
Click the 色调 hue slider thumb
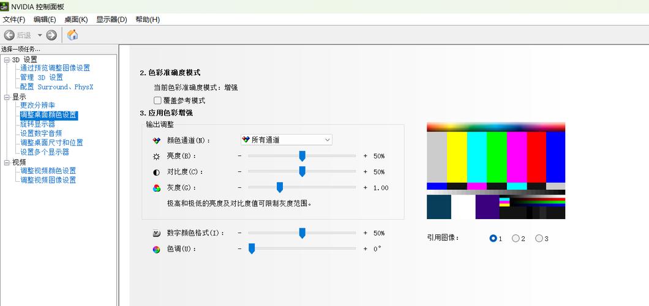click(251, 248)
